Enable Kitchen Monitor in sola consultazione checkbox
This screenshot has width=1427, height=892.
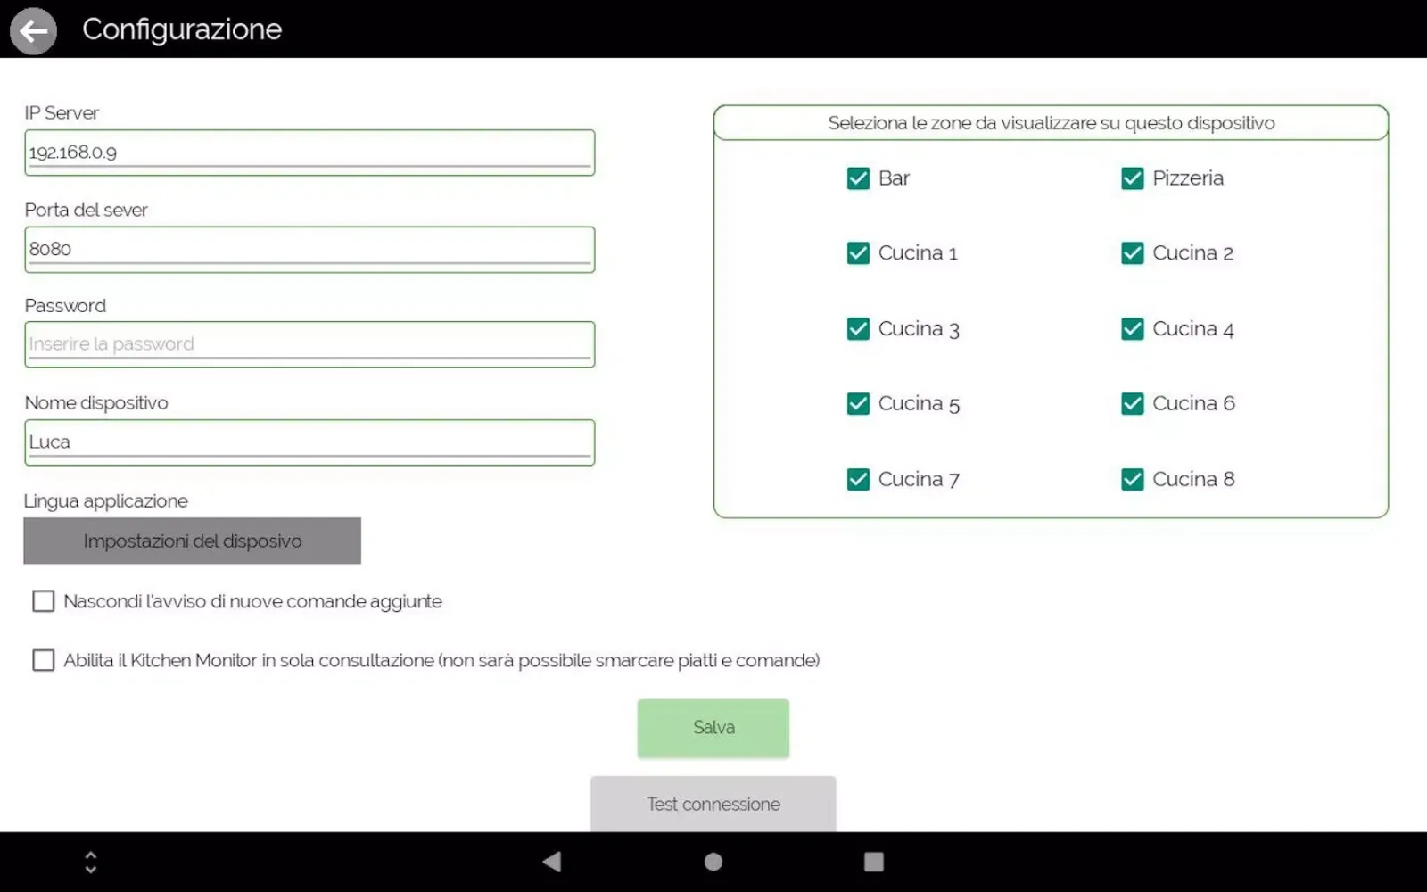[44, 660]
